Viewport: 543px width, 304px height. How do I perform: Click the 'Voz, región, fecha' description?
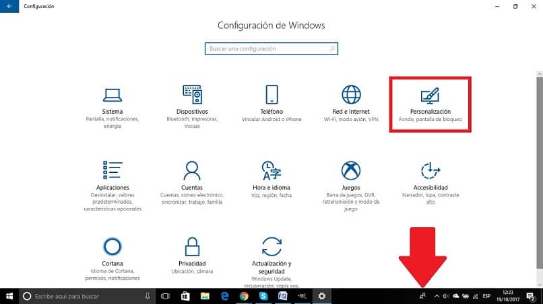tap(271, 196)
